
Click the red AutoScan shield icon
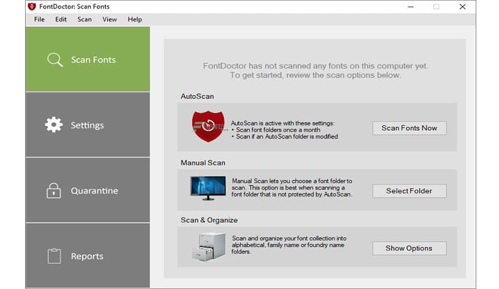coord(208,127)
